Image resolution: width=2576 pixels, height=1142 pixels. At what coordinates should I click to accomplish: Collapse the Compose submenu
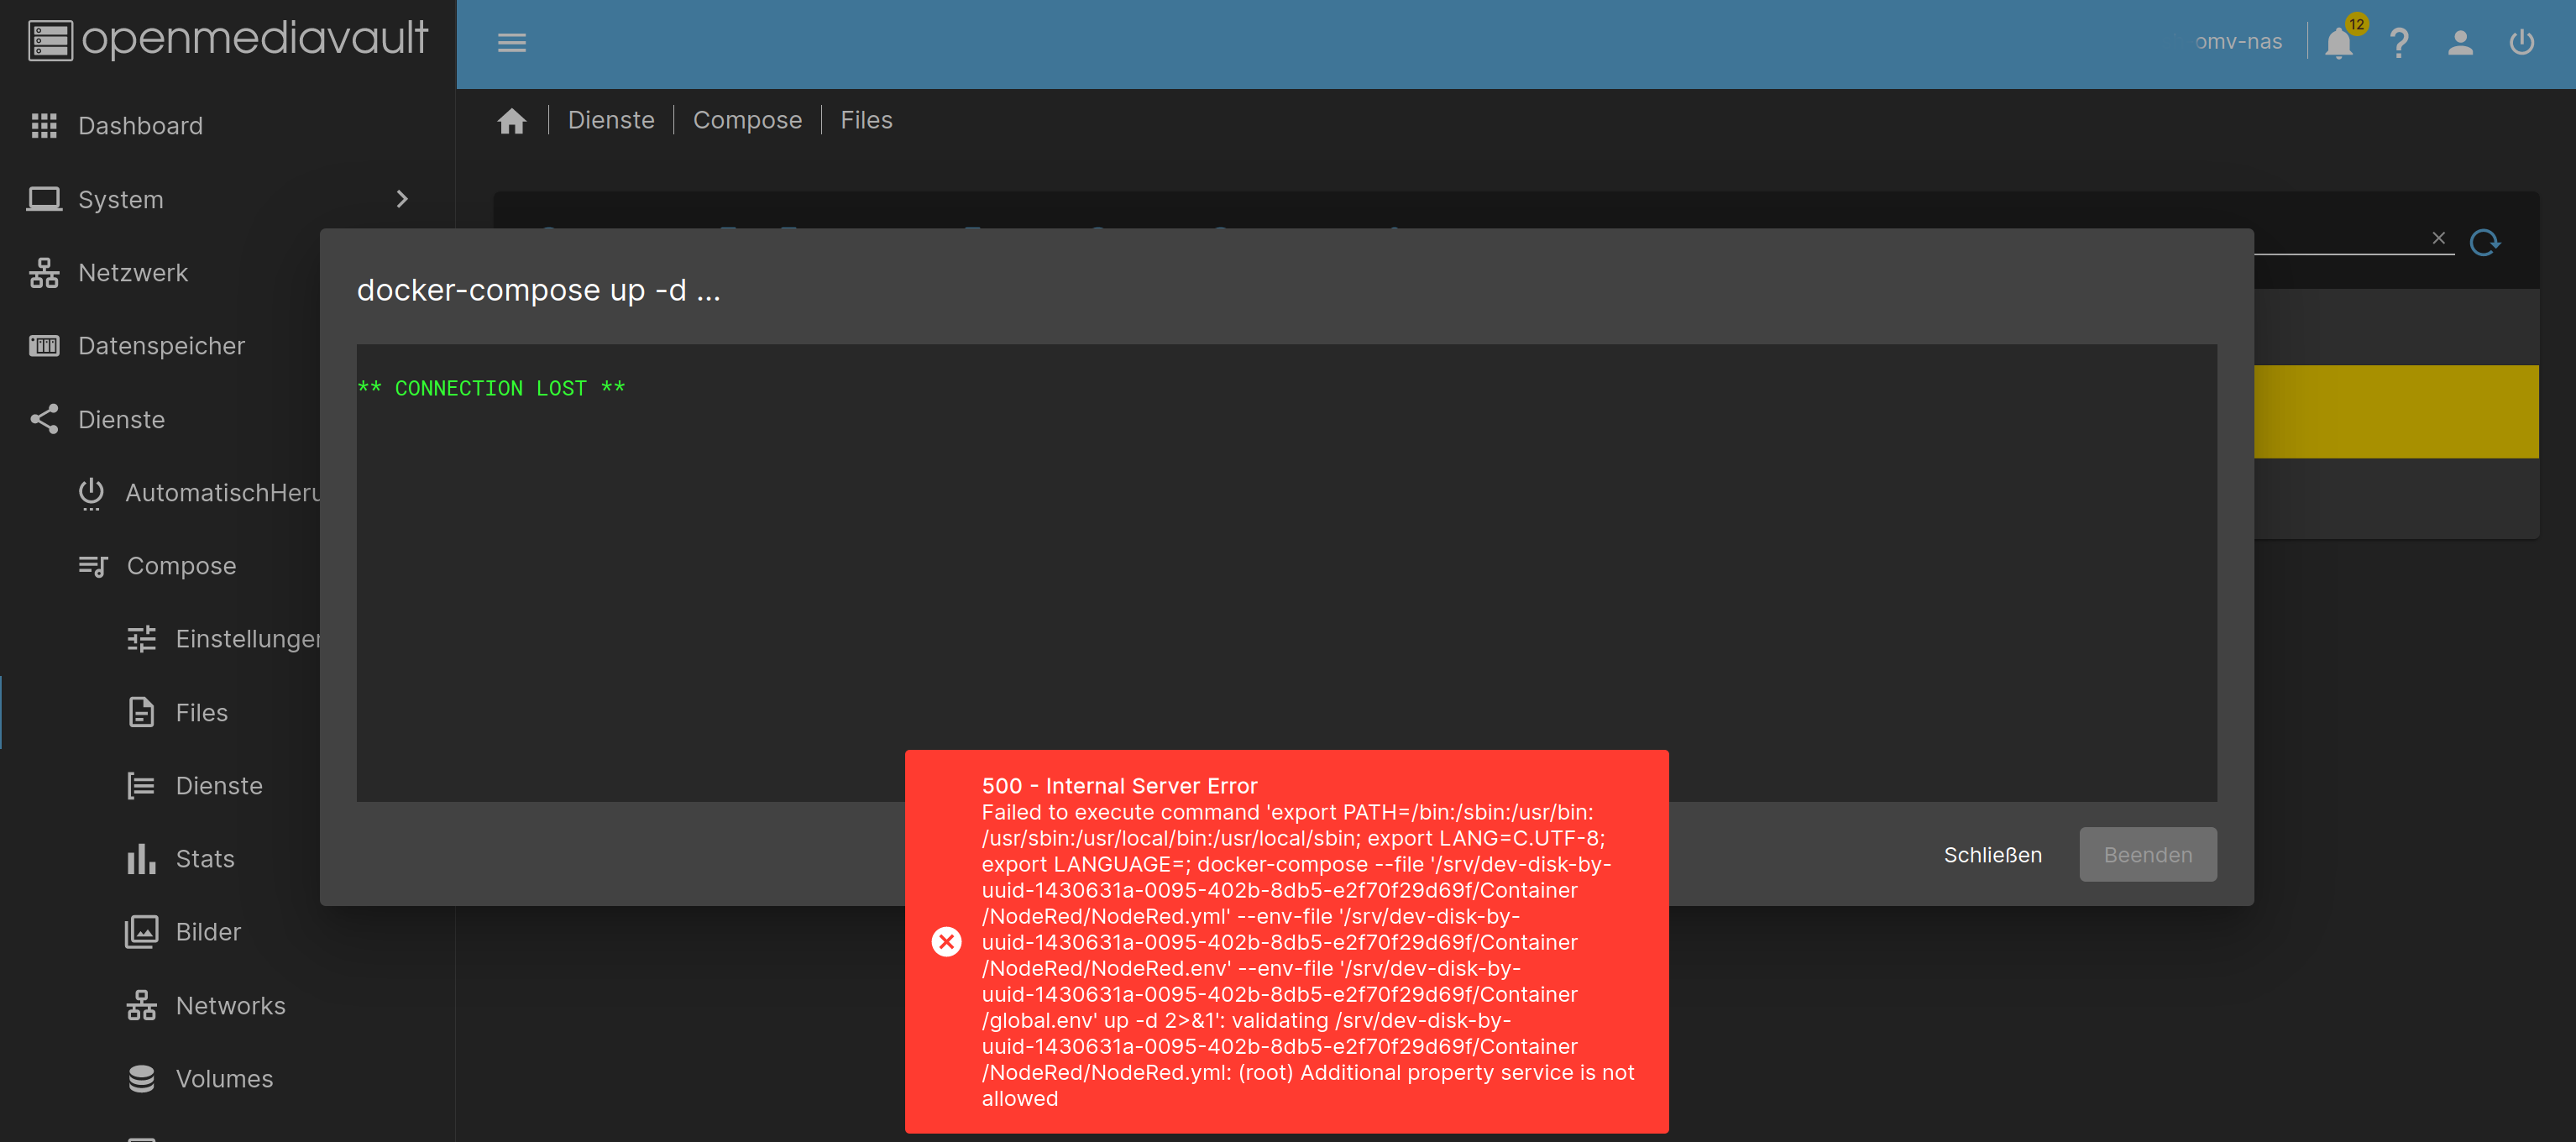[181, 566]
